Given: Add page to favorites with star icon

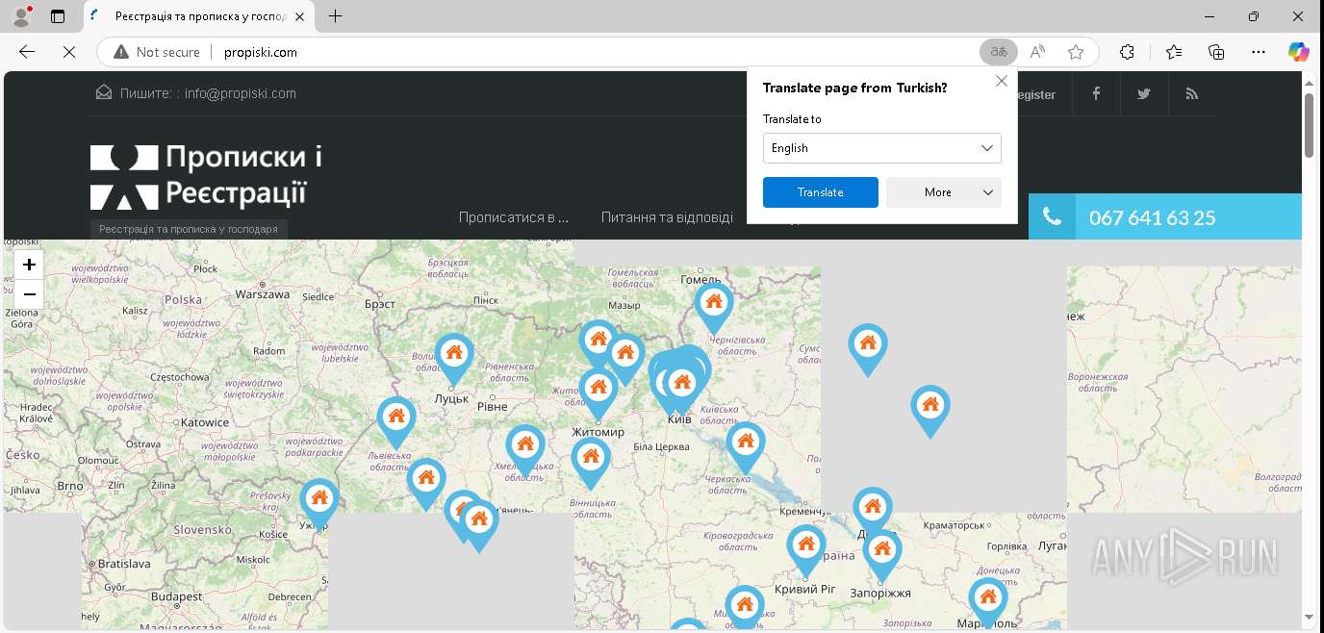Looking at the screenshot, I should 1076,52.
